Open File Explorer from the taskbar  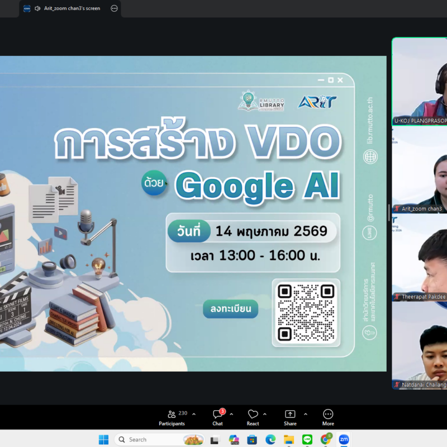pos(288,440)
